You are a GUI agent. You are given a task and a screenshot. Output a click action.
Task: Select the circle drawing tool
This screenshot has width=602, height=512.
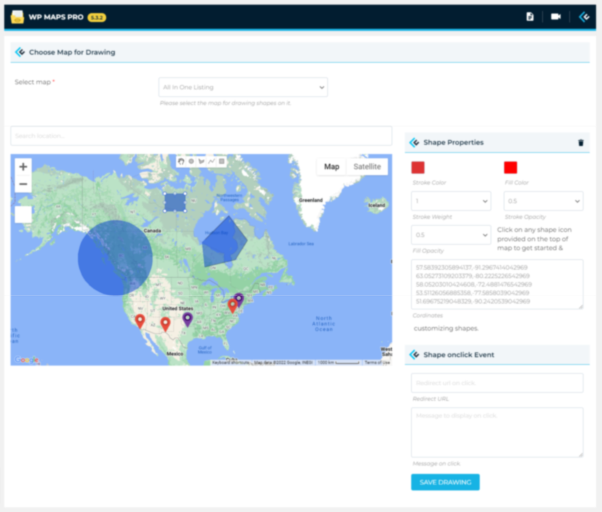tap(191, 161)
